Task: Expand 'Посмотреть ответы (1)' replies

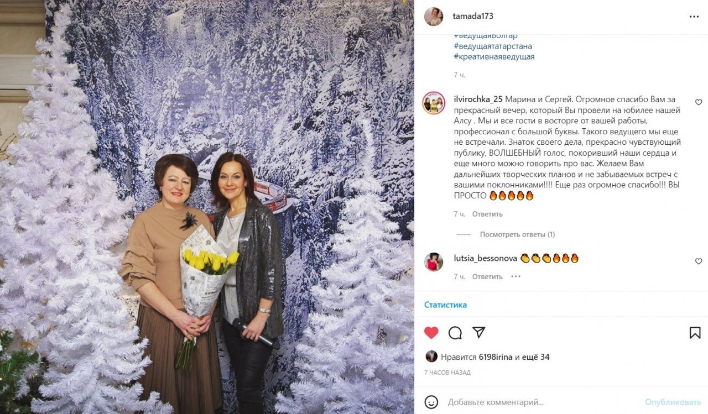Action: tap(517, 234)
